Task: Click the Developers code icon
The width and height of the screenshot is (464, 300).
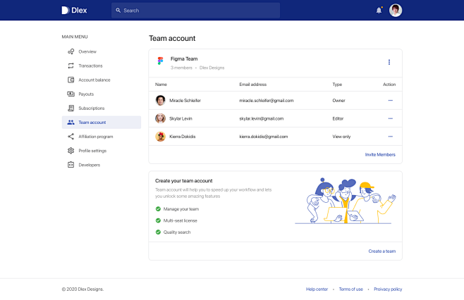Action: pos(71,165)
